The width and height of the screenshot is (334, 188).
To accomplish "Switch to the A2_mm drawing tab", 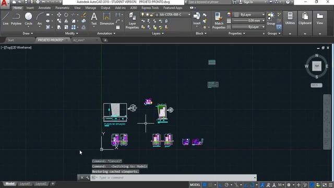I will click(x=79, y=40).
